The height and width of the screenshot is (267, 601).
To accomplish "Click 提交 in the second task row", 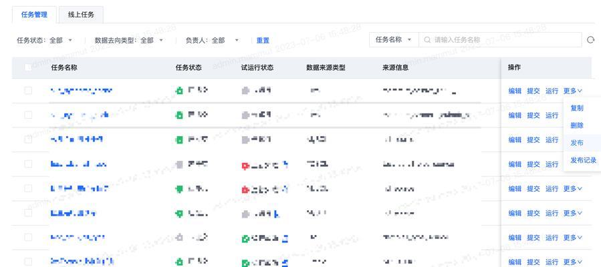I will (x=533, y=115).
